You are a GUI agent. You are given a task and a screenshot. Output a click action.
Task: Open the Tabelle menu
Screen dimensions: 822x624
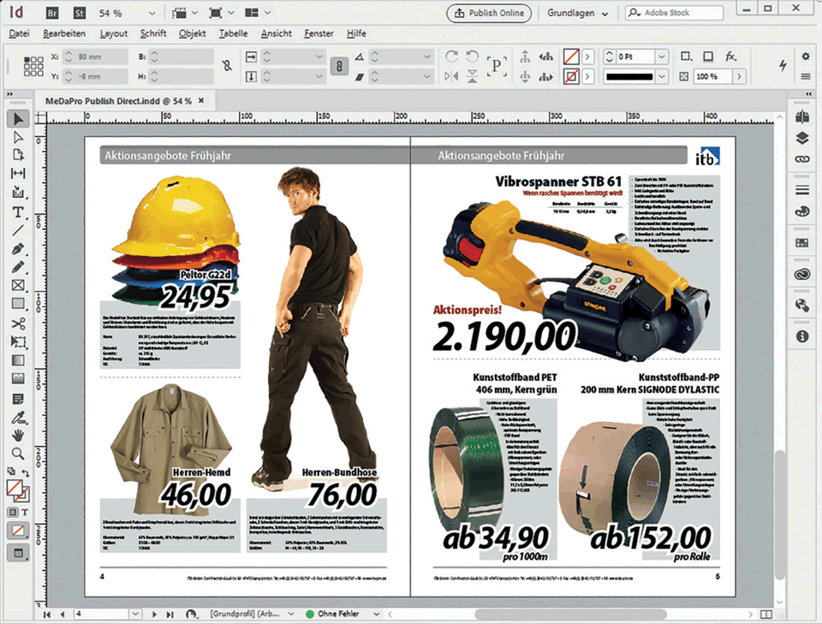(233, 33)
